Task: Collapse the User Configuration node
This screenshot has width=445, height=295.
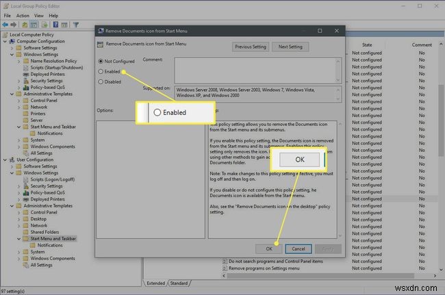Action: [x=5, y=159]
